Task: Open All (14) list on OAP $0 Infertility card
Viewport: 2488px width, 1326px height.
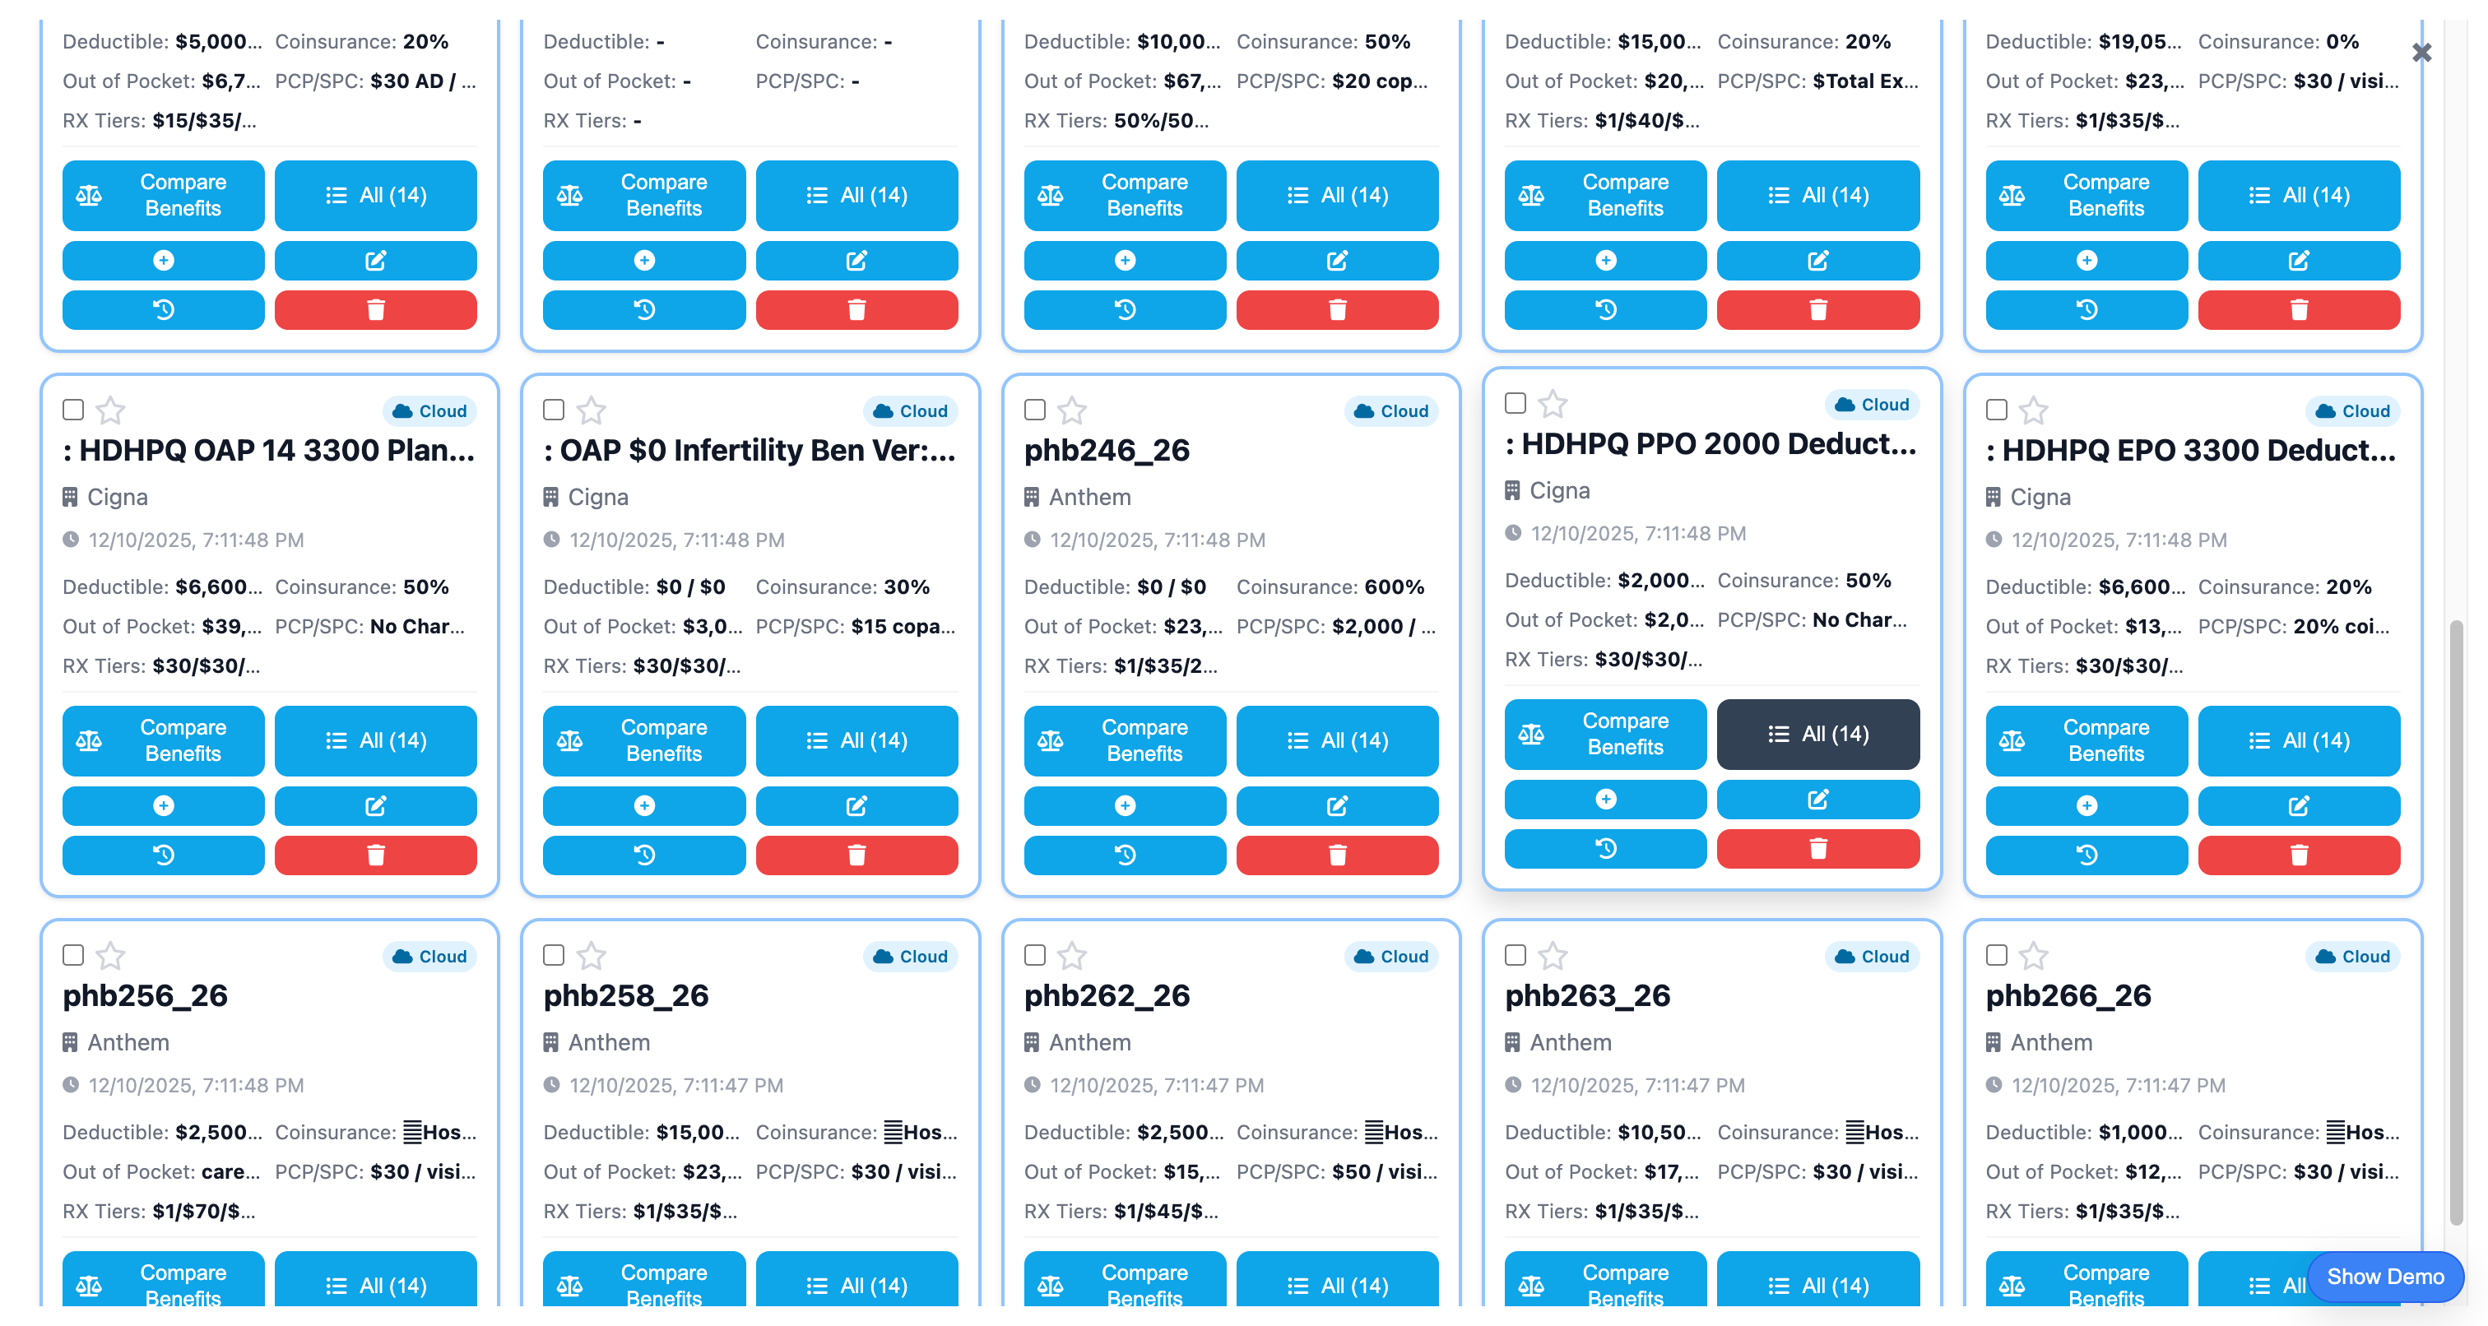Action: pyautogui.click(x=856, y=741)
